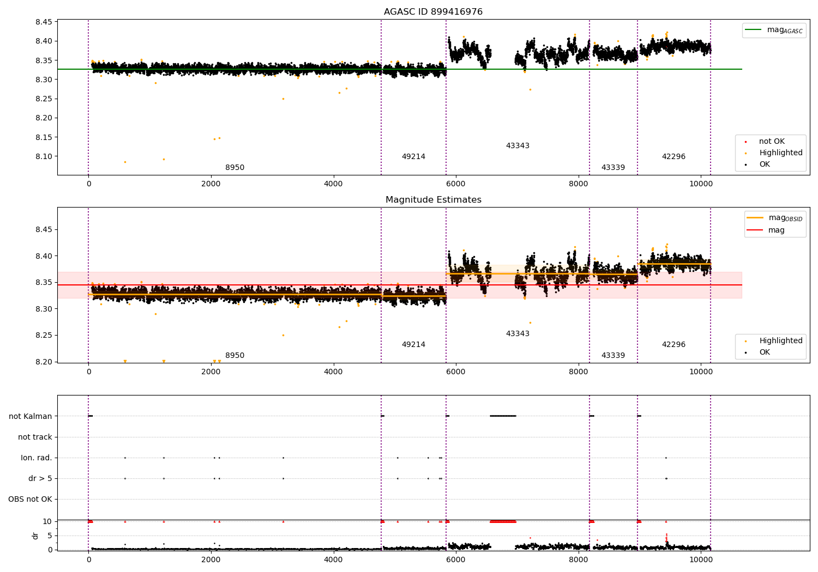
Task: Select the orange mag OBSID legend entry
Action: [775, 218]
